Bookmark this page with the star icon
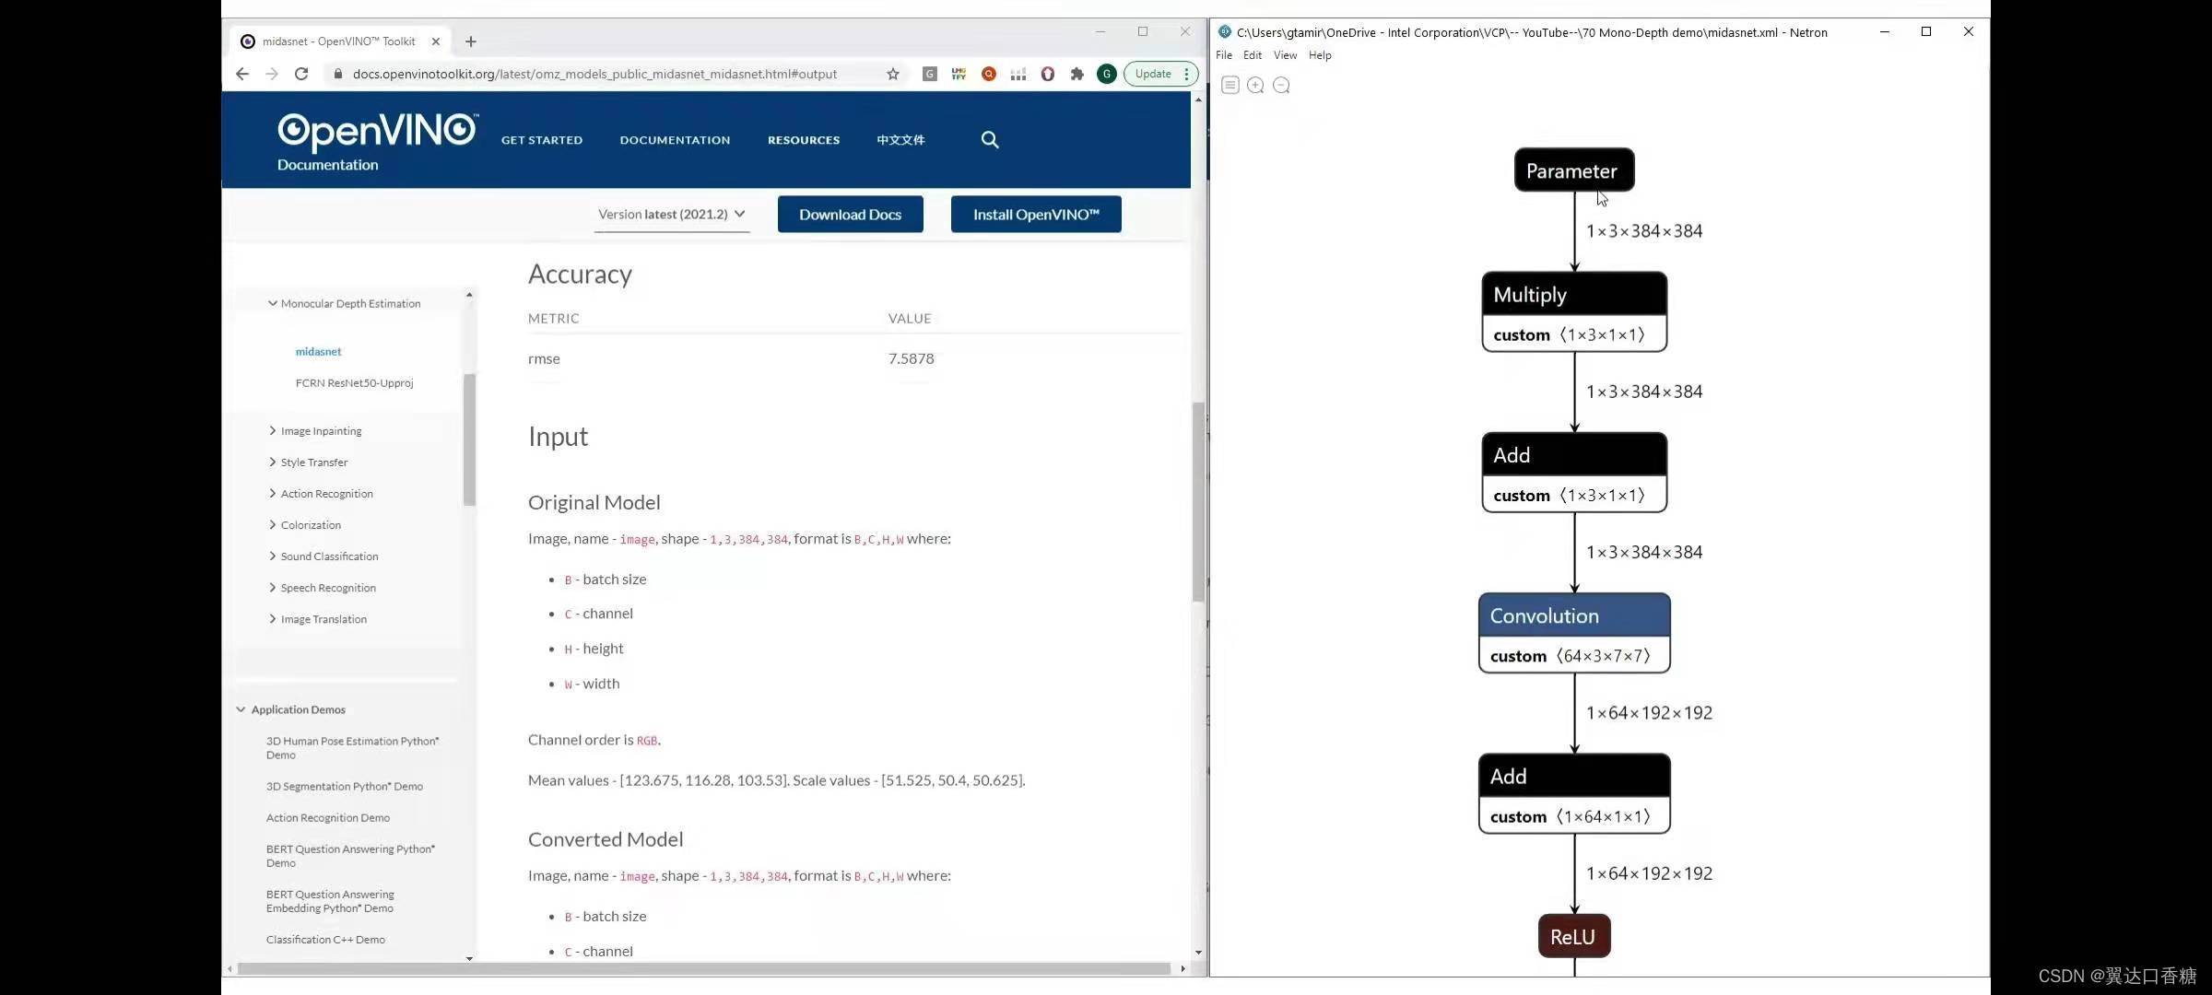Screen dimensions: 2212x995 point(893,74)
